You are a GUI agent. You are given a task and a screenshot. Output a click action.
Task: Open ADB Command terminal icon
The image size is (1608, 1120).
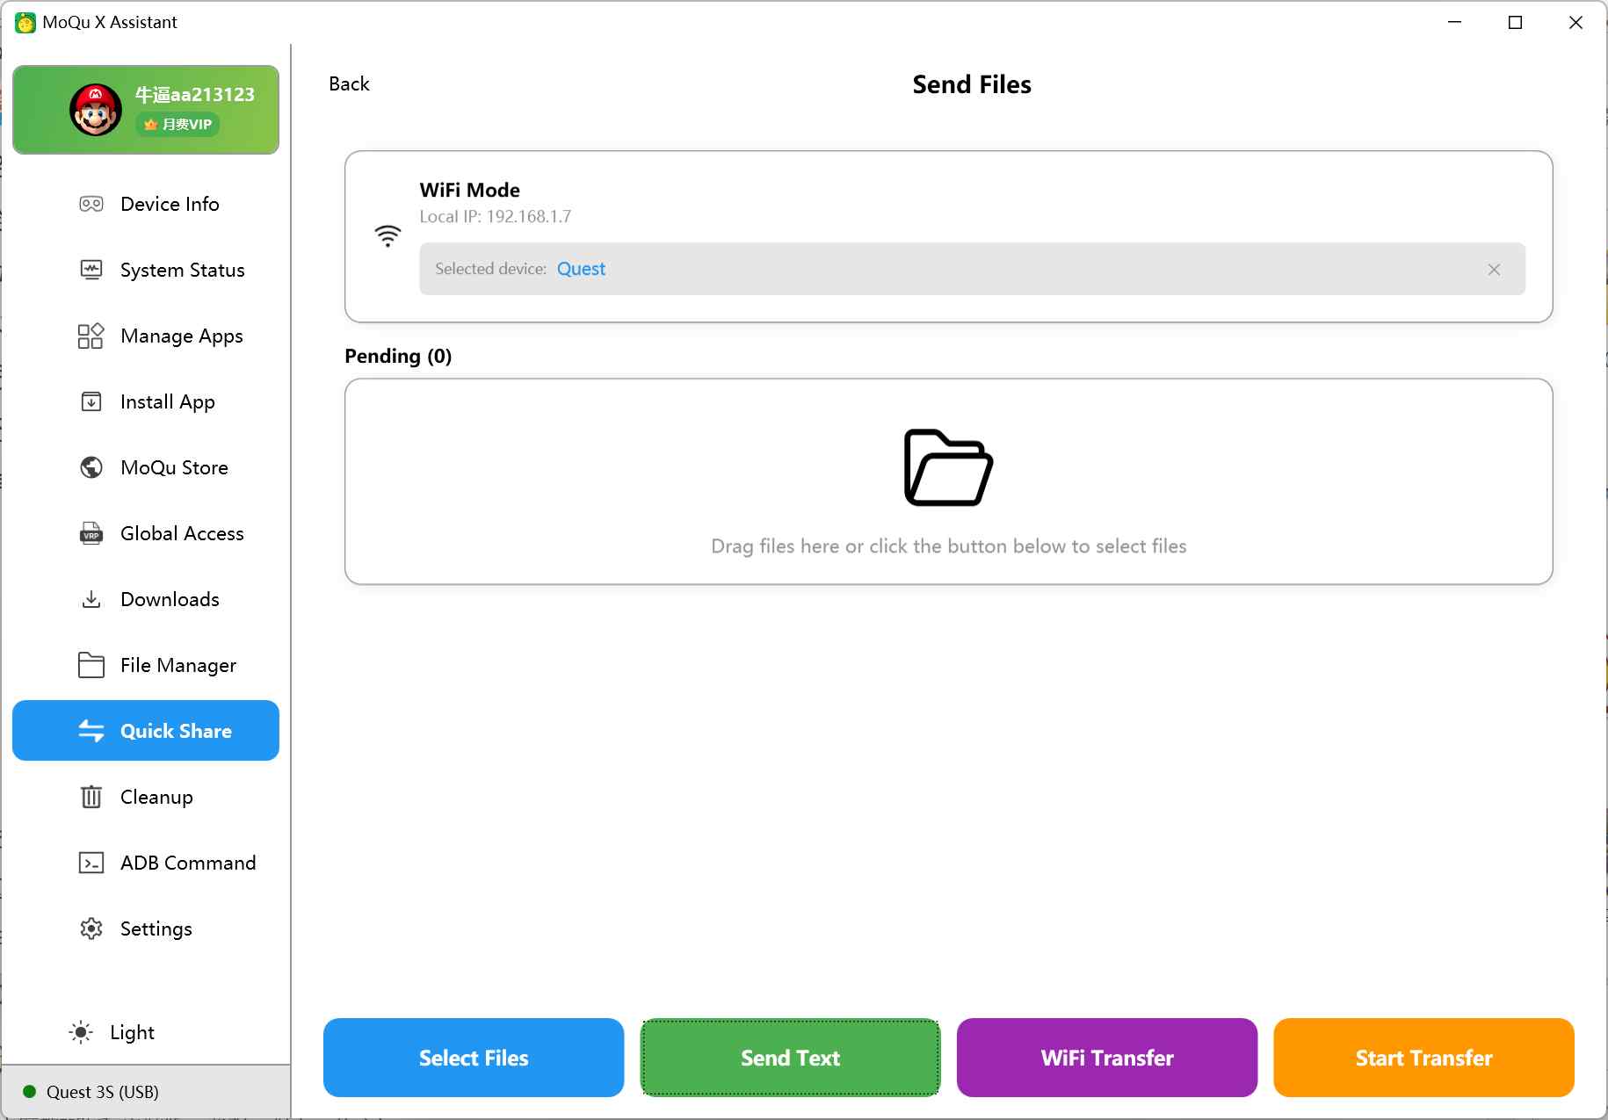(91, 863)
